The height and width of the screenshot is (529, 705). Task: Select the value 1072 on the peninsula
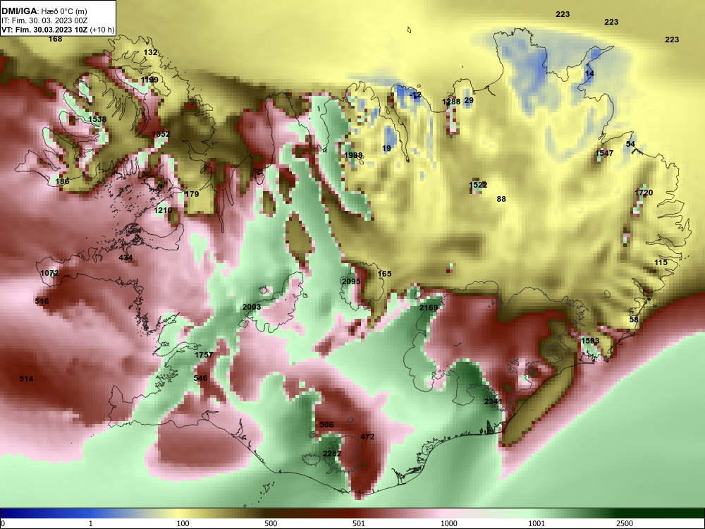coord(49,273)
